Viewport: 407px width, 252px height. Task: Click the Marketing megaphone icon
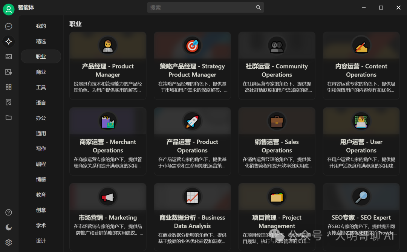click(x=108, y=197)
